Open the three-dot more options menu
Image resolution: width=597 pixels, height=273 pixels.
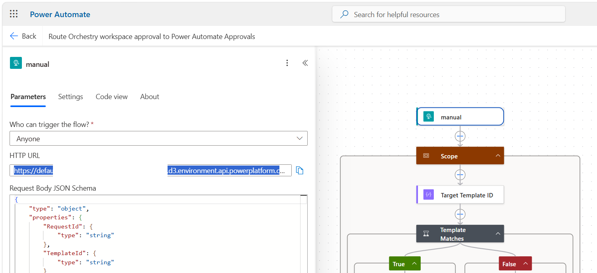(x=287, y=63)
